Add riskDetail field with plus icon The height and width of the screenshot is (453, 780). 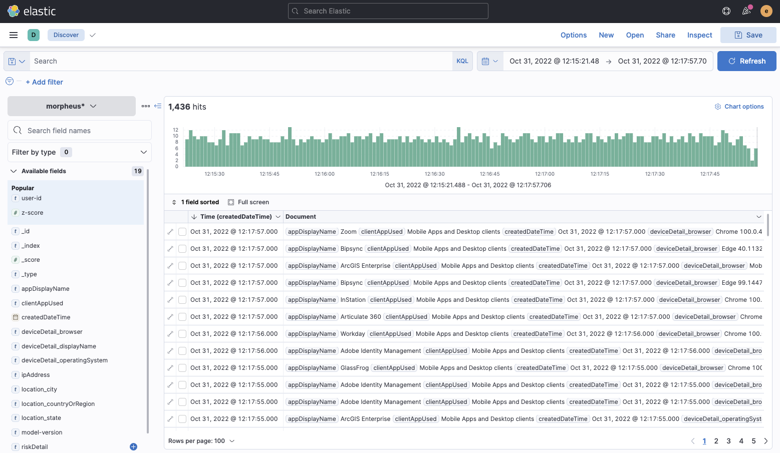[133, 447]
